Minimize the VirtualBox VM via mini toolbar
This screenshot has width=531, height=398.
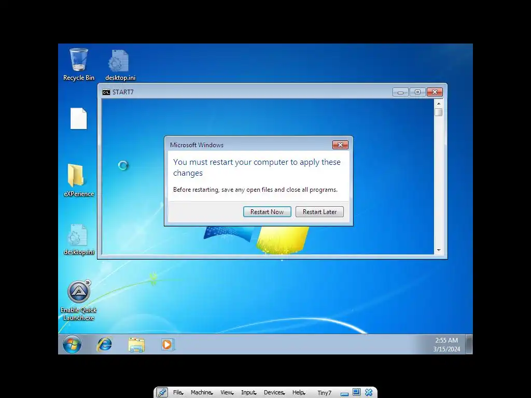pos(344,394)
